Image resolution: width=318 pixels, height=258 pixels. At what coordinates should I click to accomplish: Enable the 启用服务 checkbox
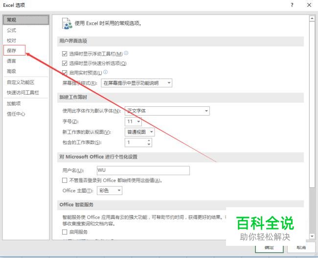(x=65, y=232)
